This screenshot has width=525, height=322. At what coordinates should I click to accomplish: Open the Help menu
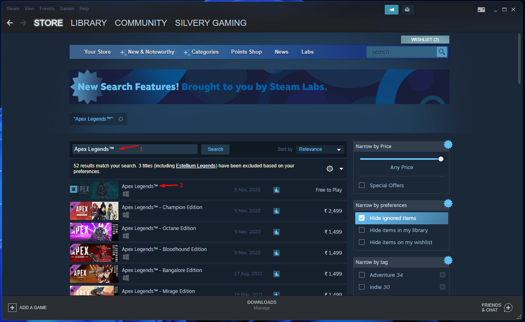tap(84, 8)
